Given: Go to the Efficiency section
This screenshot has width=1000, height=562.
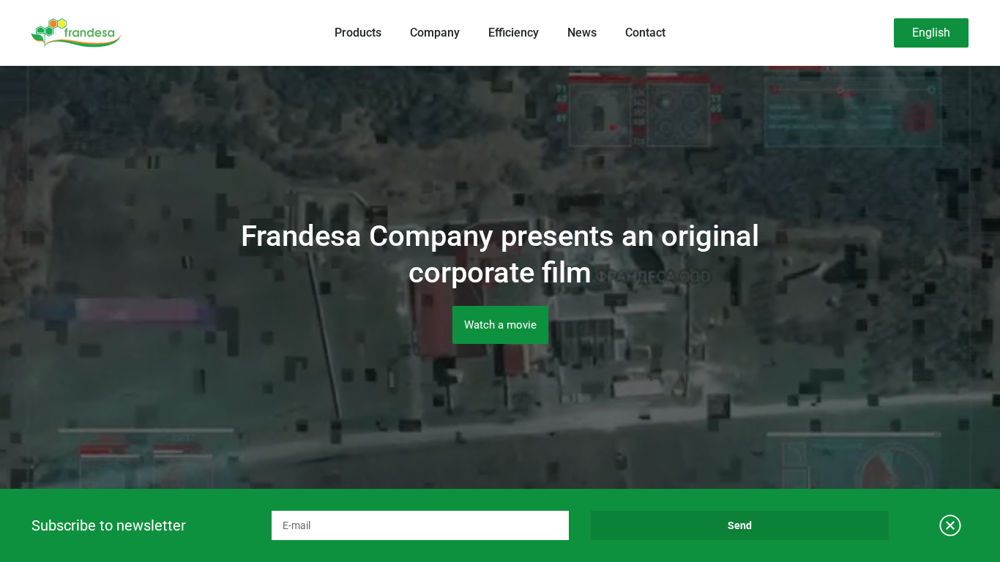Looking at the screenshot, I should coord(513,33).
